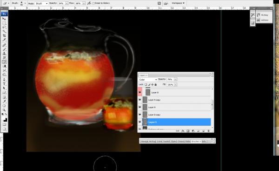
Task: Select the Notes tool
Action: point(4,97)
